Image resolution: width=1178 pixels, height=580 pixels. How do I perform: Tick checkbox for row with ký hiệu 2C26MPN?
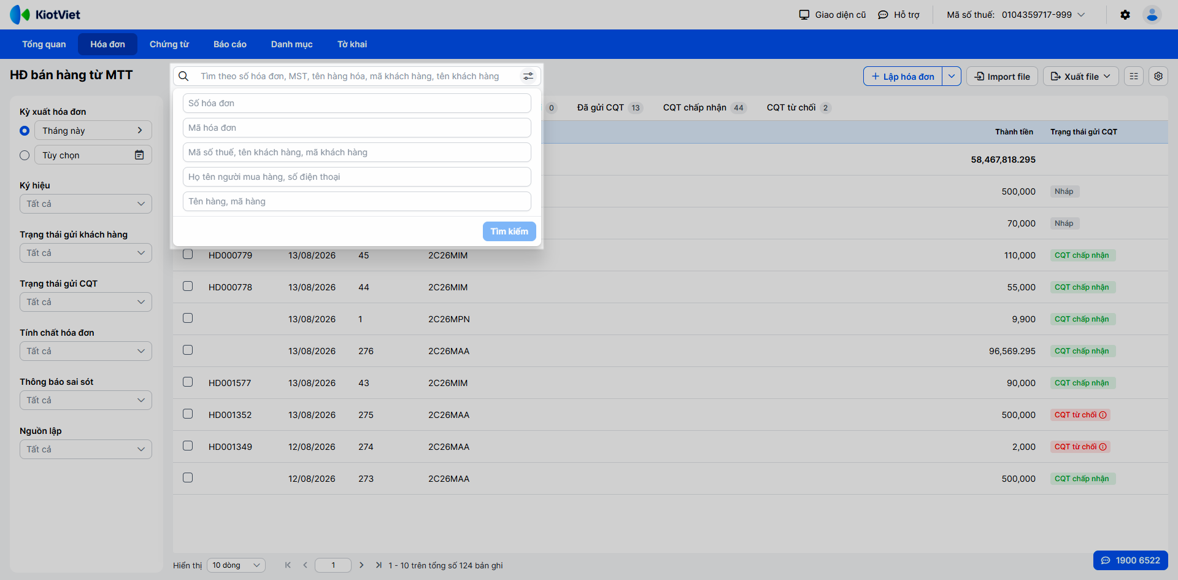point(188,318)
